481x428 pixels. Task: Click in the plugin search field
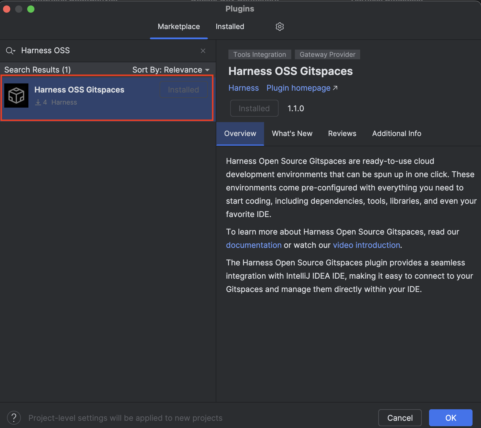tap(106, 50)
